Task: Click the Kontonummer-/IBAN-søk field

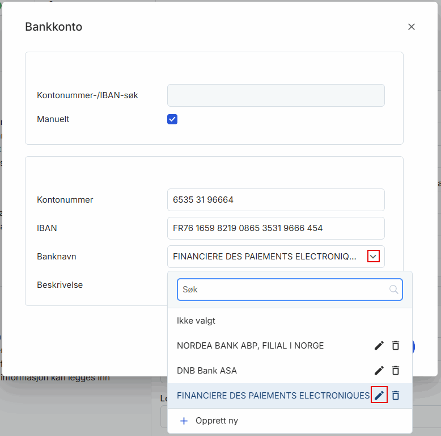Action: pyautogui.click(x=275, y=95)
